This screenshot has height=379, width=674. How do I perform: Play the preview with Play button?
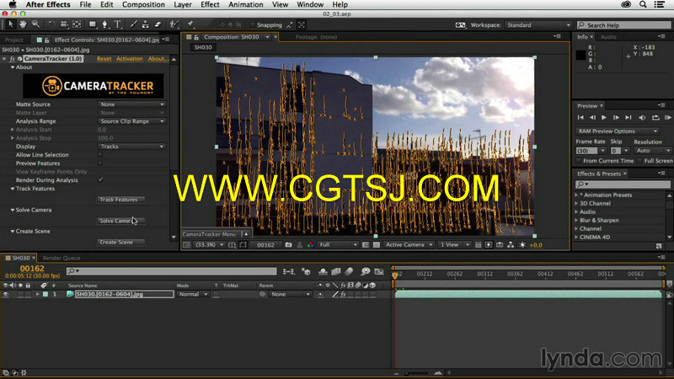604,117
